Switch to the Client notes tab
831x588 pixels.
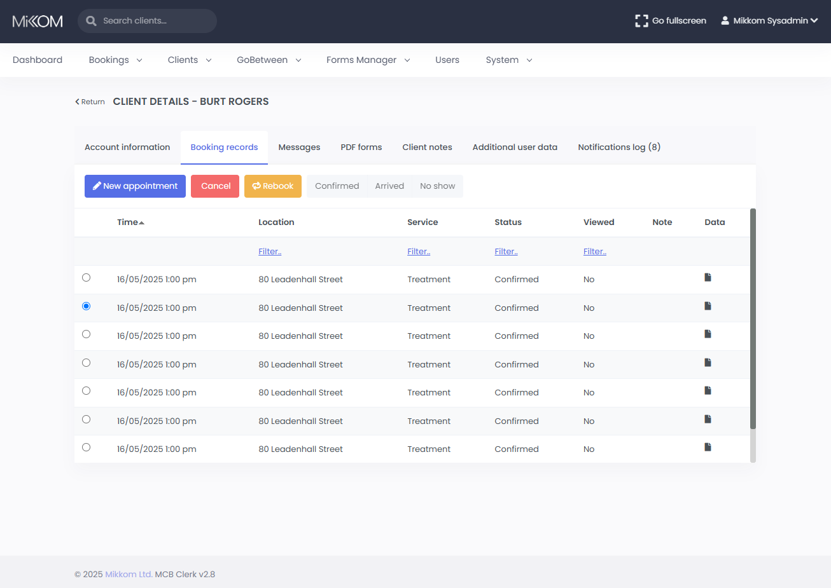coord(427,147)
